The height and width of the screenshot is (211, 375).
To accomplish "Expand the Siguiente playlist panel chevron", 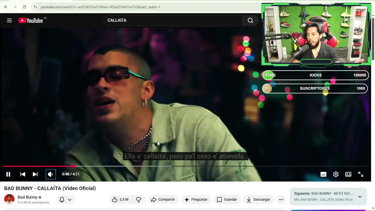I will (360, 197).
